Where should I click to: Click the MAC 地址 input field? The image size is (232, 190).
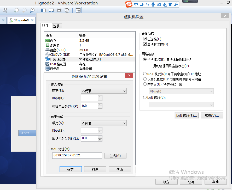pos(77,156)
